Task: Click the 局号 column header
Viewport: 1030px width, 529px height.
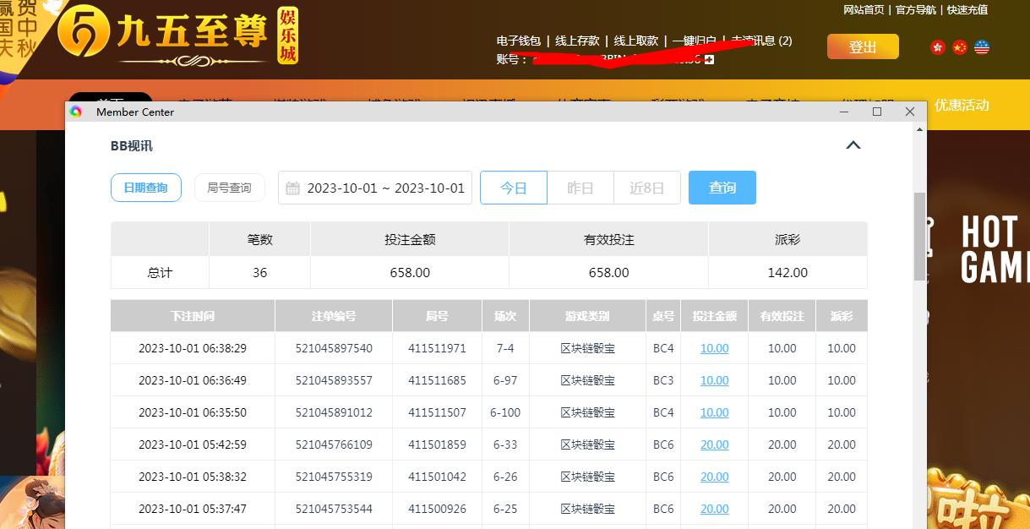Action: (437, 316)
